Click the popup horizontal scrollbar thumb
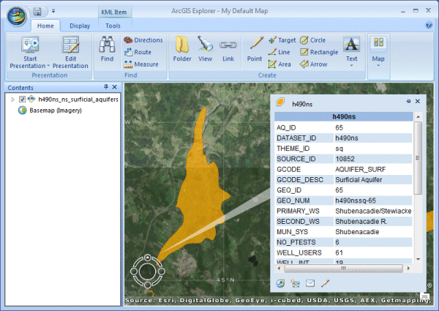 [x=344, y=269]
